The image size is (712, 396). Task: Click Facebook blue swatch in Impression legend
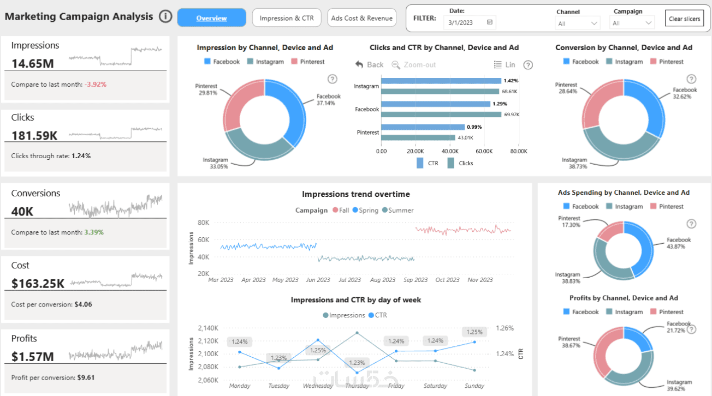tap(207, 62)
